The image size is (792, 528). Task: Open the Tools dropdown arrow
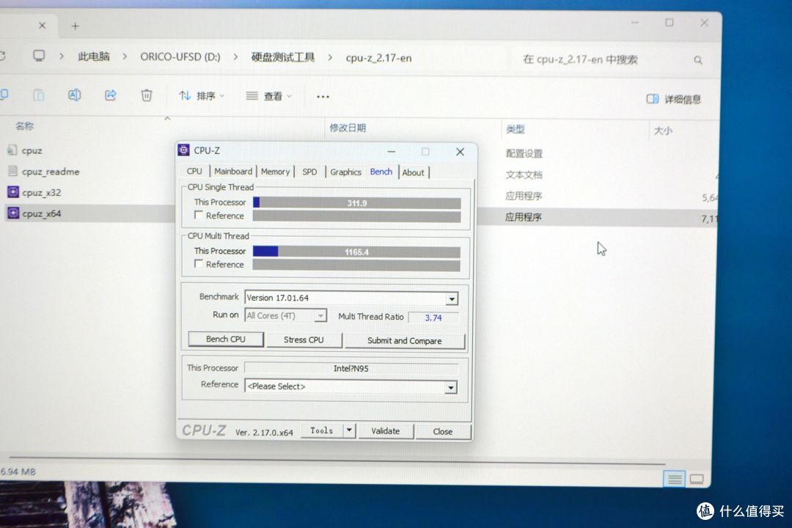pyautogui.click(x=349, y=430)
